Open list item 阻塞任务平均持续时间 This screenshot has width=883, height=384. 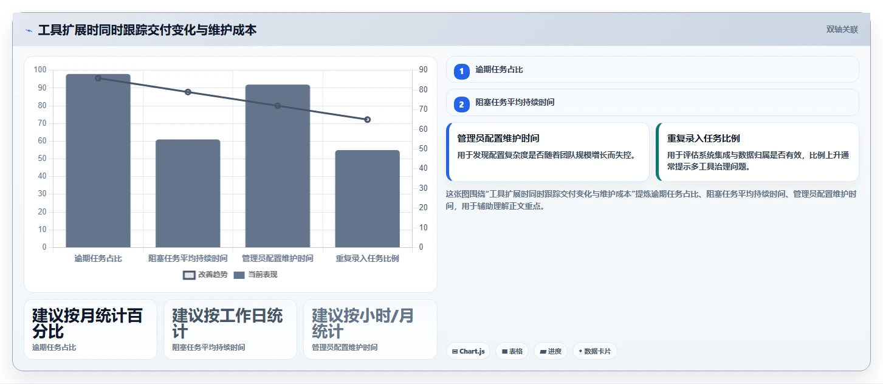[x=653, y=103]
